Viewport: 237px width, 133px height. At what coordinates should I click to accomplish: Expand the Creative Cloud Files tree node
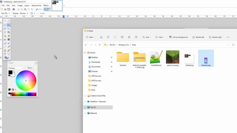[85, 96]
